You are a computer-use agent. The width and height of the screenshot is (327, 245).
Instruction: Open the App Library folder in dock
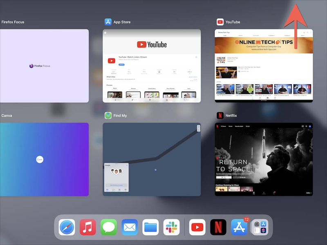click(x=260, y=227)
